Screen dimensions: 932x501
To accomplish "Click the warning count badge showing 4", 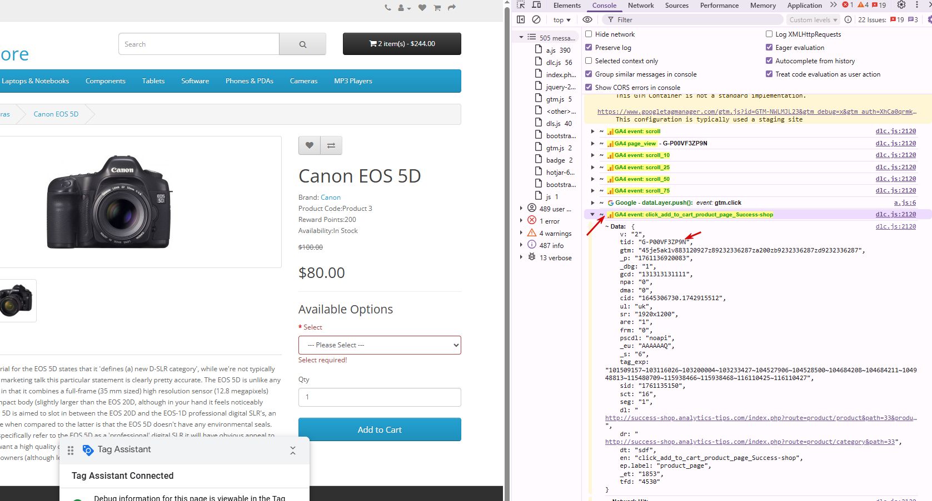I will coord(863,5).
